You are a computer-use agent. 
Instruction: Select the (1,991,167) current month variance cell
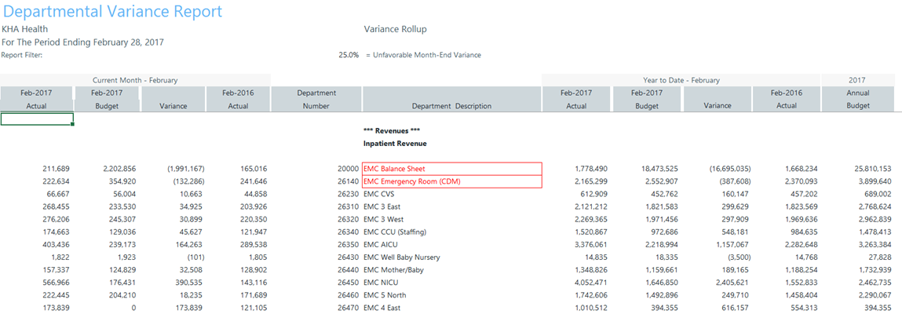[186, 169]
